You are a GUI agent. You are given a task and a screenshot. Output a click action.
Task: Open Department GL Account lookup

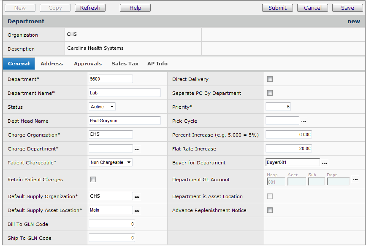tap(355, 180)
